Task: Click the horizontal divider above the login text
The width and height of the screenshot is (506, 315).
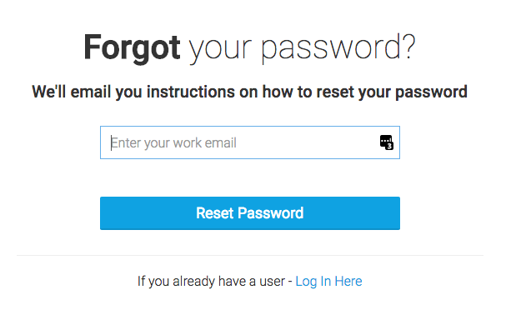Action: point(250,255)
